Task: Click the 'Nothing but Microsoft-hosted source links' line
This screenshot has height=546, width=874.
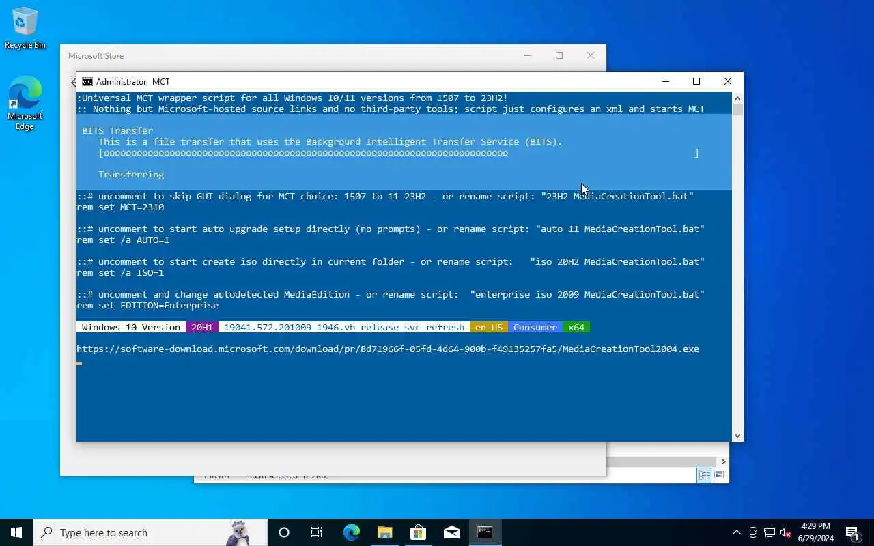Action: pyautogui.click(x=391, y=109)
